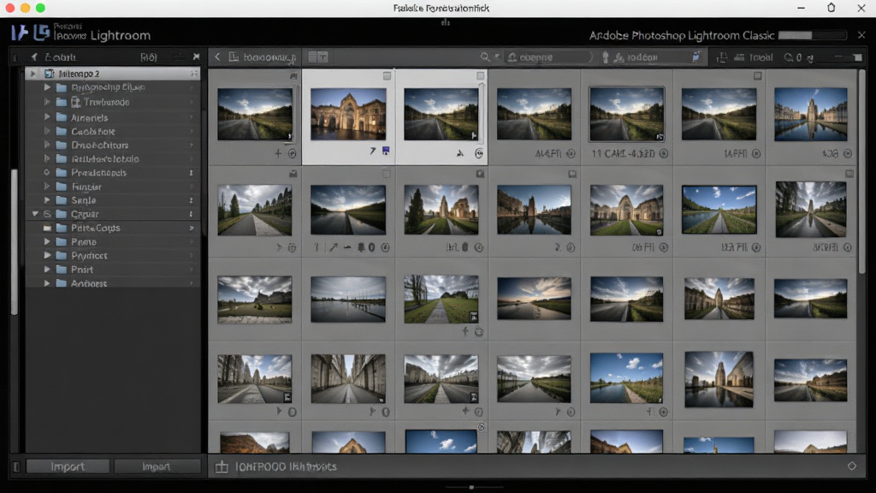
Task: Click the lock icon above the tree-lined path thumbnail
Action: pos(293,174)
